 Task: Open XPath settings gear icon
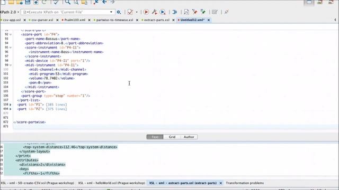coord(119,12)
